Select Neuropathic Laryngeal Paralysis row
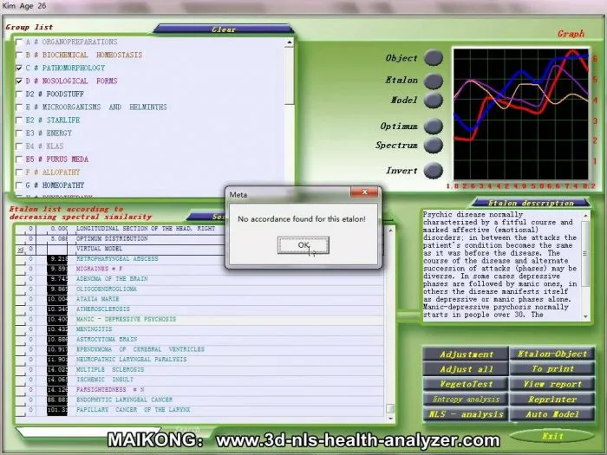 199,360
